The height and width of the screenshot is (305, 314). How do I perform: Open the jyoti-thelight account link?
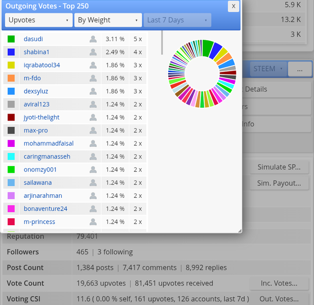(x=41, y=117)
